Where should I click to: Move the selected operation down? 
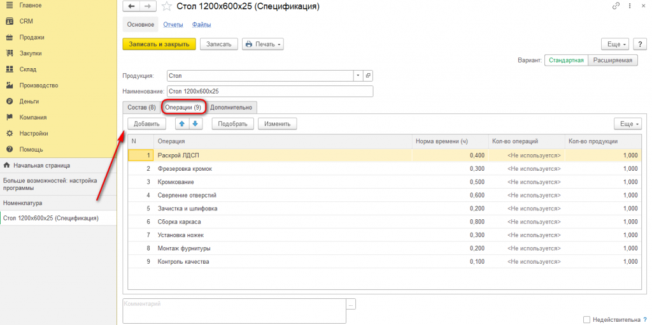(x=195, y=124)
